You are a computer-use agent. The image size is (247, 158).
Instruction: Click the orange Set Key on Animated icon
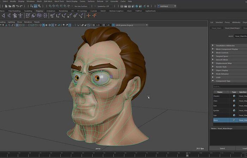coord(94,15)
